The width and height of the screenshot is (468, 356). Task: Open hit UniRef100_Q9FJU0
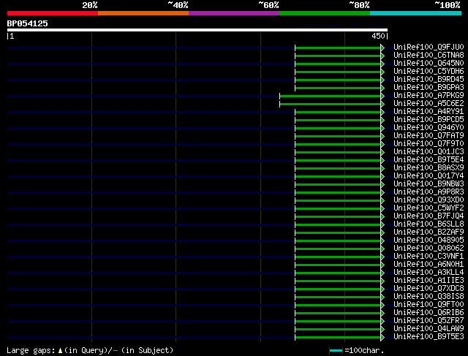tap(429, 47)
